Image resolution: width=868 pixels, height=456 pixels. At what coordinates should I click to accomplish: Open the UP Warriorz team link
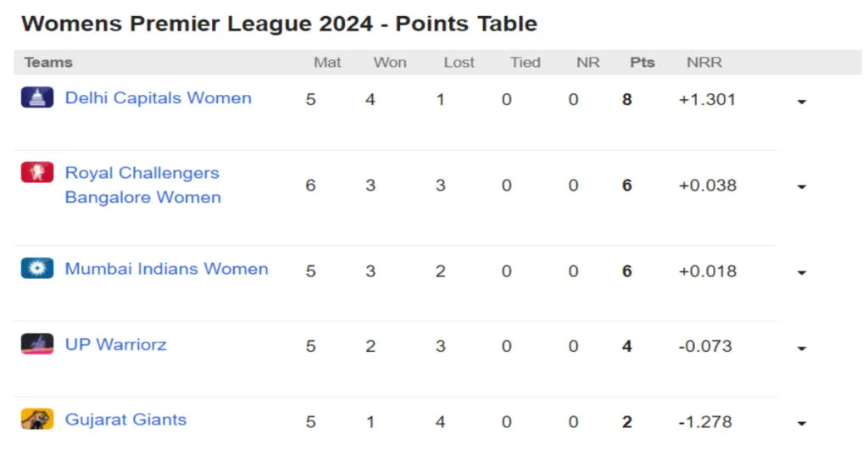pos(115,345)
